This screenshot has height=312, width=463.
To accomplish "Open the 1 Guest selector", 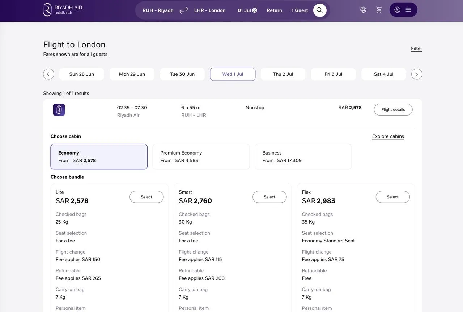I will coord(300,10).
